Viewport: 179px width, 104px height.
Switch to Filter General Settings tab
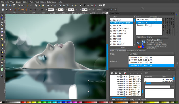coord(136,50)
